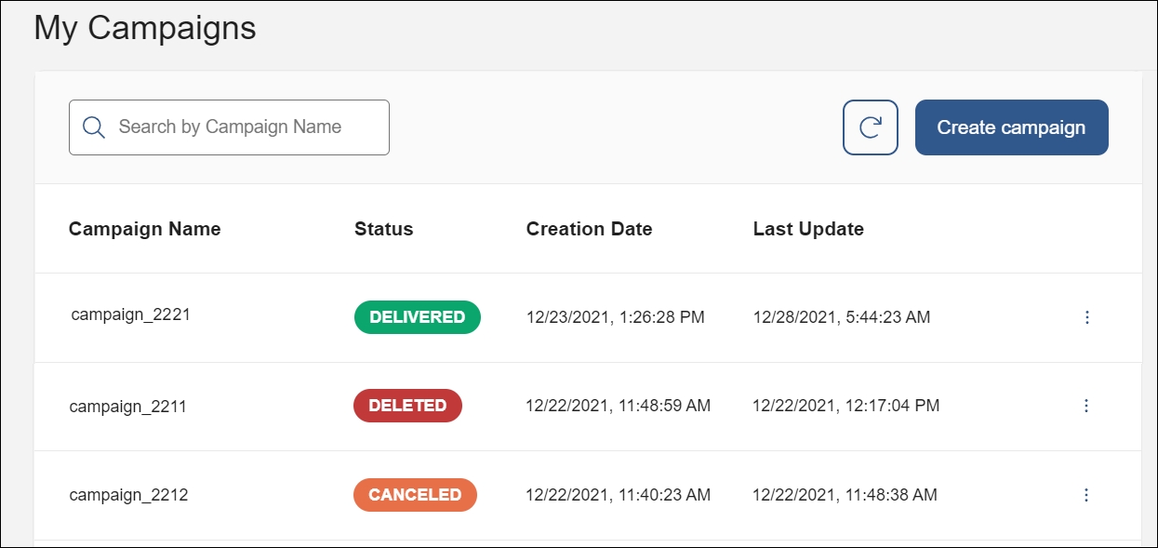Click the Last Update column header

[808, 229]
